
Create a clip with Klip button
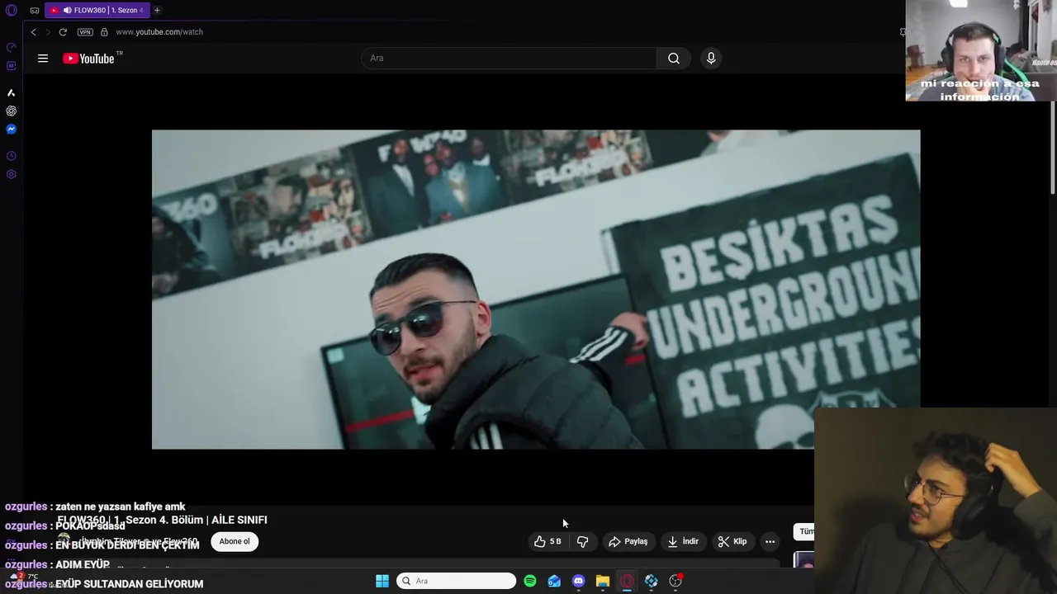pyautogui.click(x=732, y=542)
